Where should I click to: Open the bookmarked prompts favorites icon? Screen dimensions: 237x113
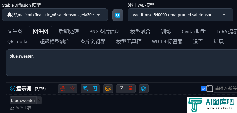95,89
